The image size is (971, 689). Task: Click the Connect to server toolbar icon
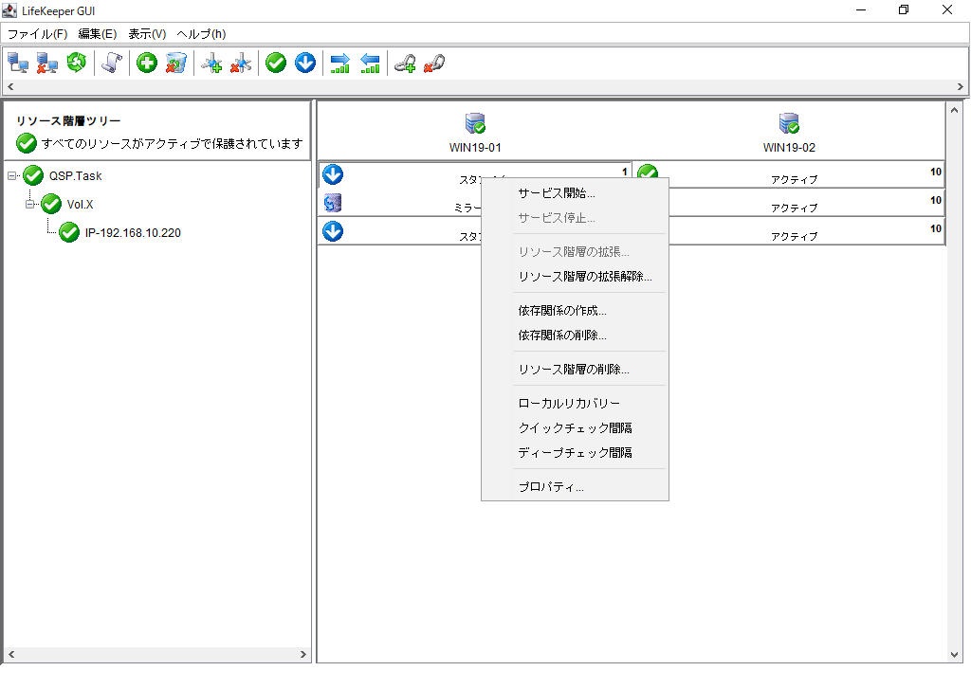(x=18, y=63)
